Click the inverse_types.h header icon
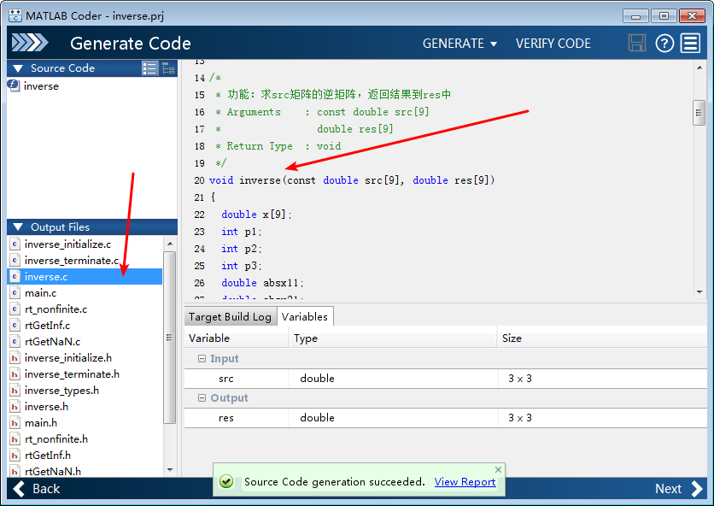 [x=15, y=391]
